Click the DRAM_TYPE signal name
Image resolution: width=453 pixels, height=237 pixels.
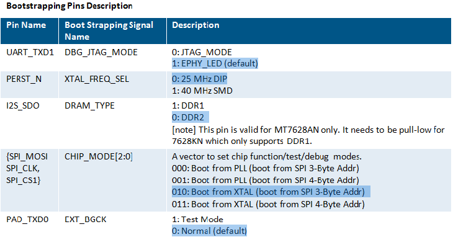(89, 105)
